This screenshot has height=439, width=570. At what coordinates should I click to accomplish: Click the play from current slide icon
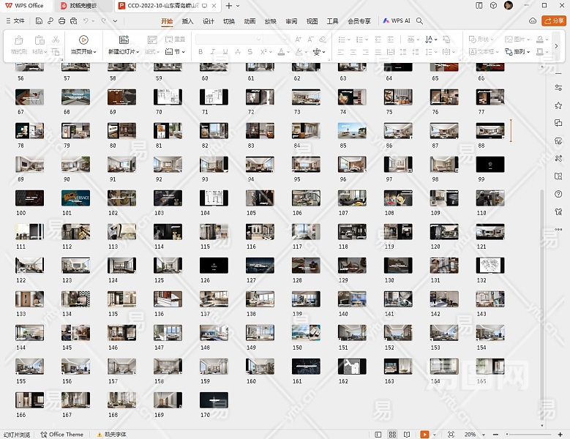coord(83,40)
